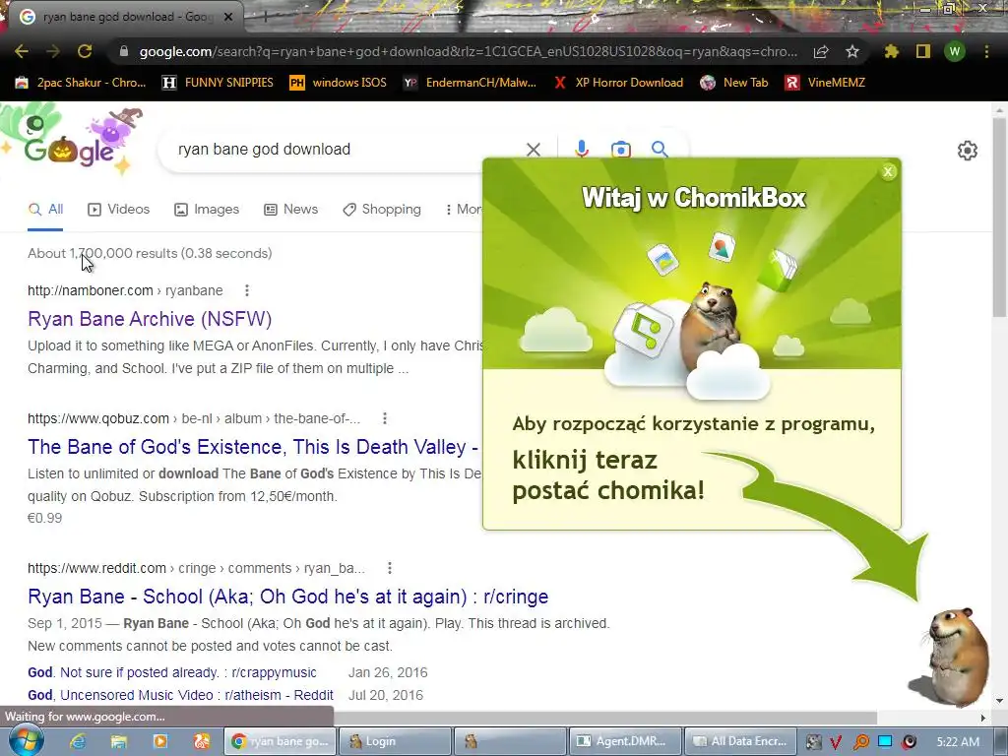
Task: Switch to the Shopping search tab
Action: [x=382, y=209]
